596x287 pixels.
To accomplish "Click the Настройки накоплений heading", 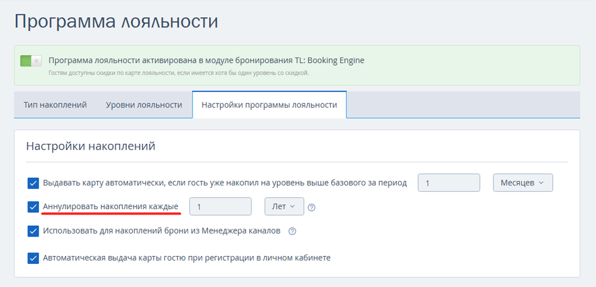I will (x=91, y=146).
